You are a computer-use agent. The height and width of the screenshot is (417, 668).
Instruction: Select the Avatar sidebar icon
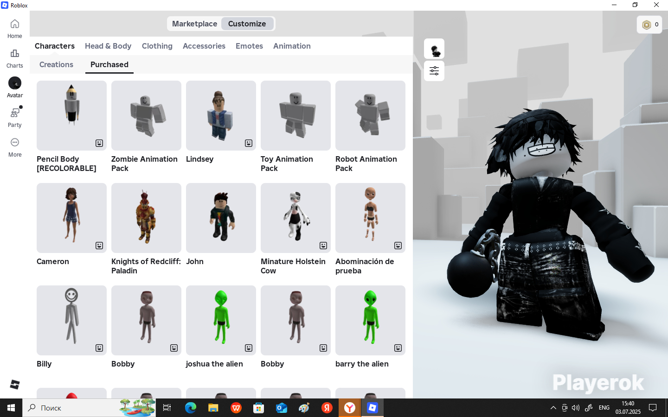[15, 88]
